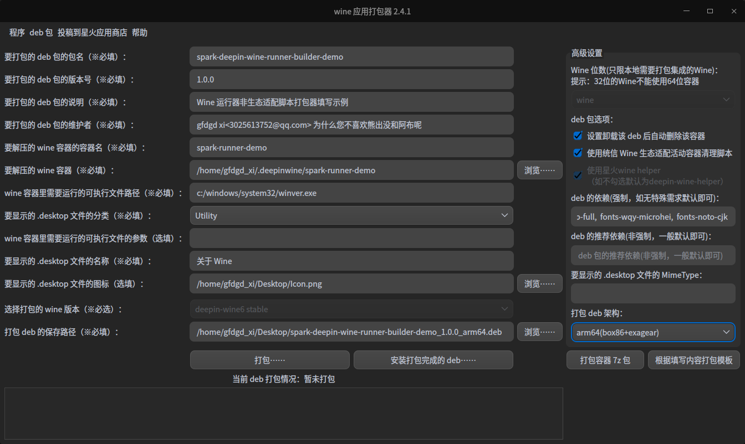
Task: Close the wine 应用打包器 window
Action: (733, 11)
